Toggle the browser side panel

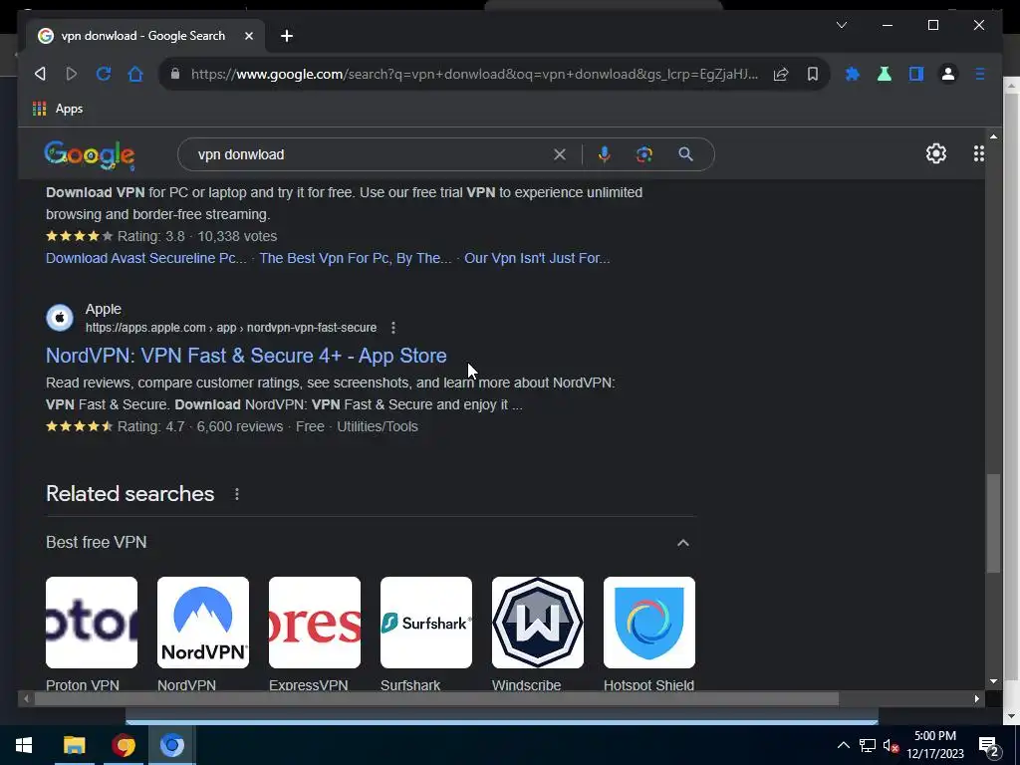[x=916, y=74]
